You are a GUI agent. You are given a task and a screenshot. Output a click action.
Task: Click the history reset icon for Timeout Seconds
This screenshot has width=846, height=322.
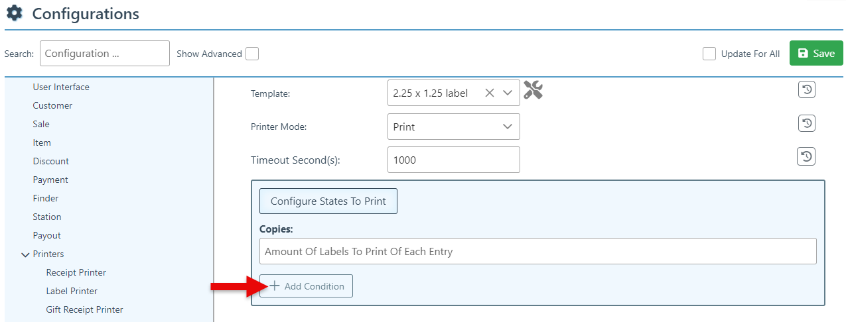coord(806,156)
